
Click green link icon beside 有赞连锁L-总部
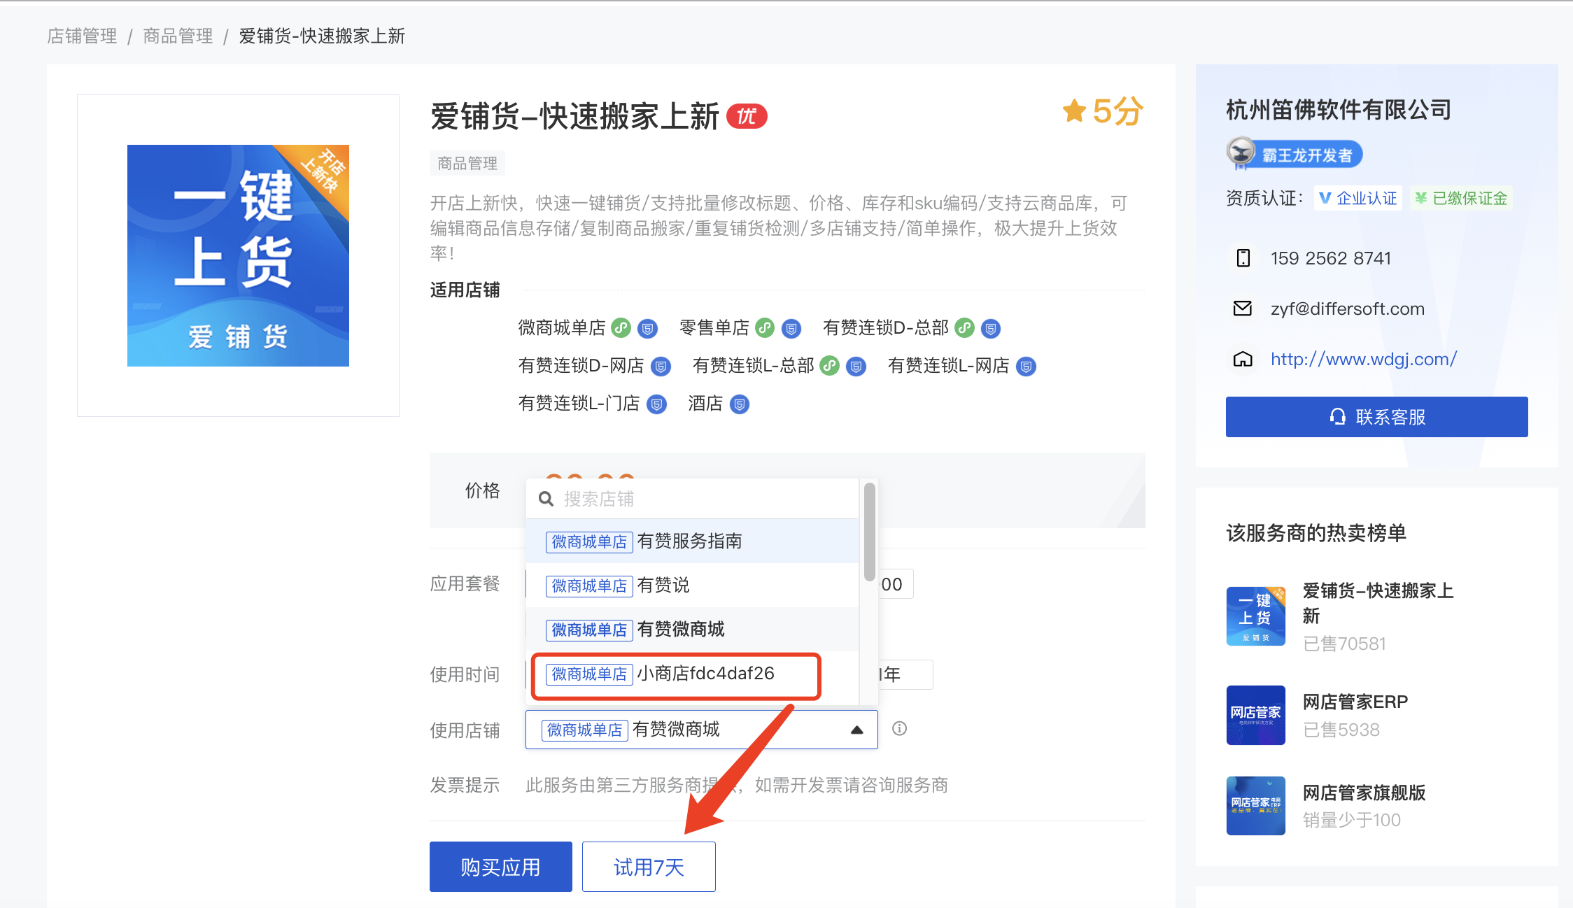point(829,366)
